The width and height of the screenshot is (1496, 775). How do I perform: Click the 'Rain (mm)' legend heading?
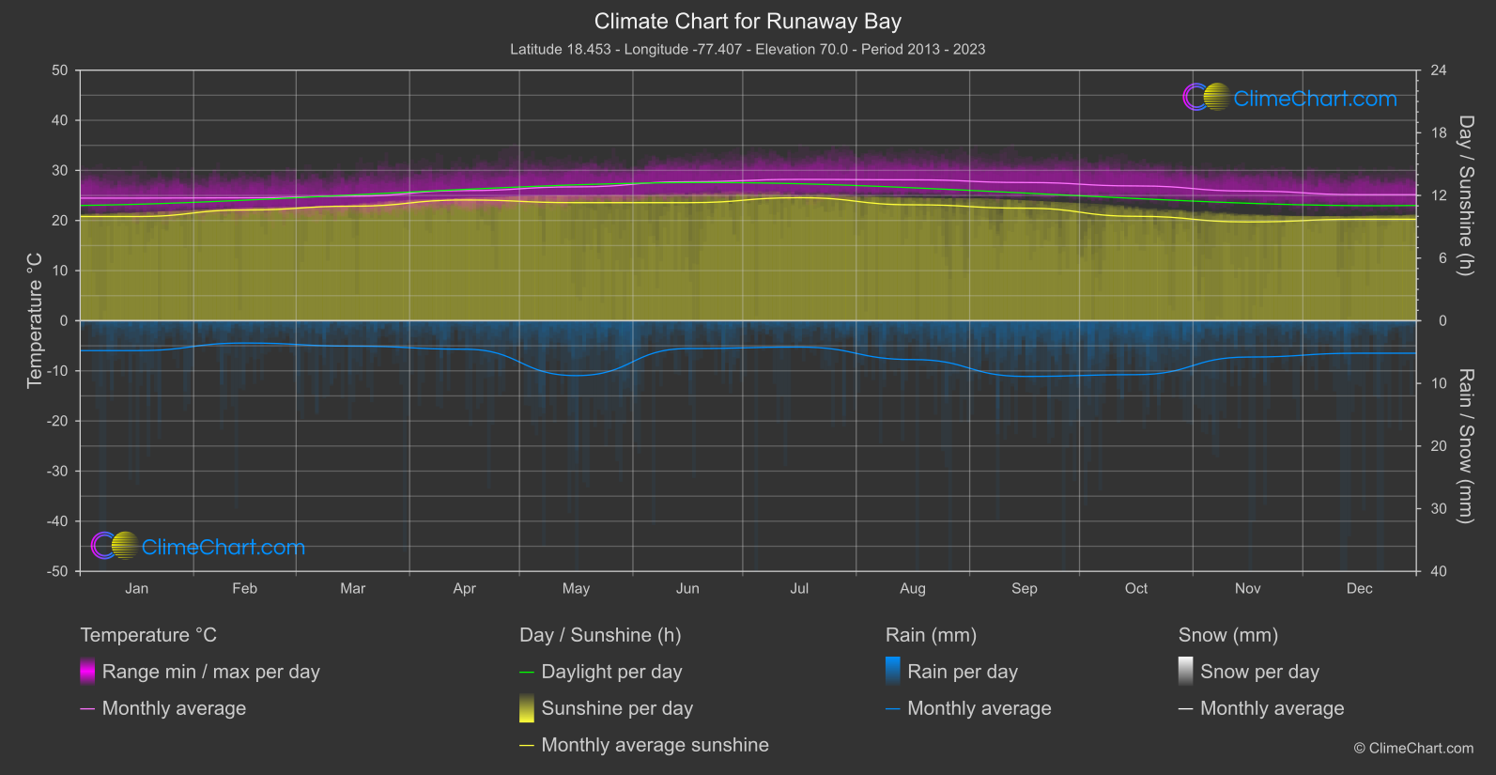click(x=932, y=635)
